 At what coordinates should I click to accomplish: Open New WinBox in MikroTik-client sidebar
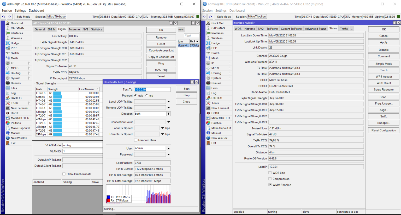coord(219,138)
